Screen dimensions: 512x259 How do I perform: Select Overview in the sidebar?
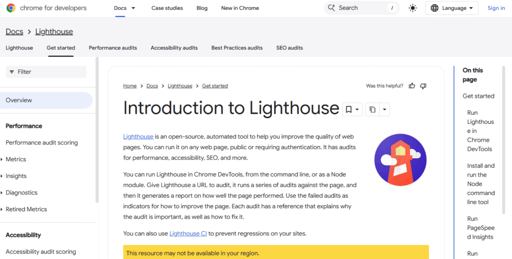46,100
